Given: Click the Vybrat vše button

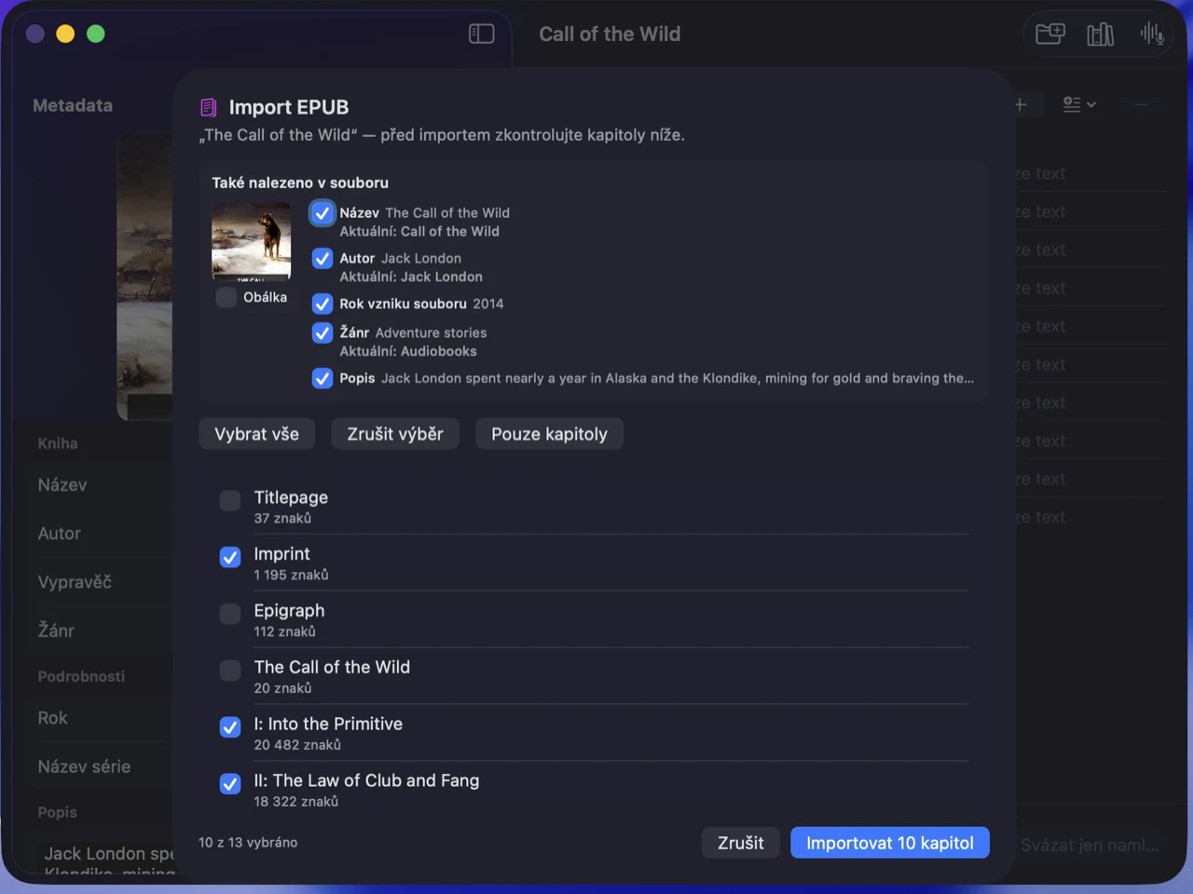Looking at the screenshot, I should [x=257, y=434].
